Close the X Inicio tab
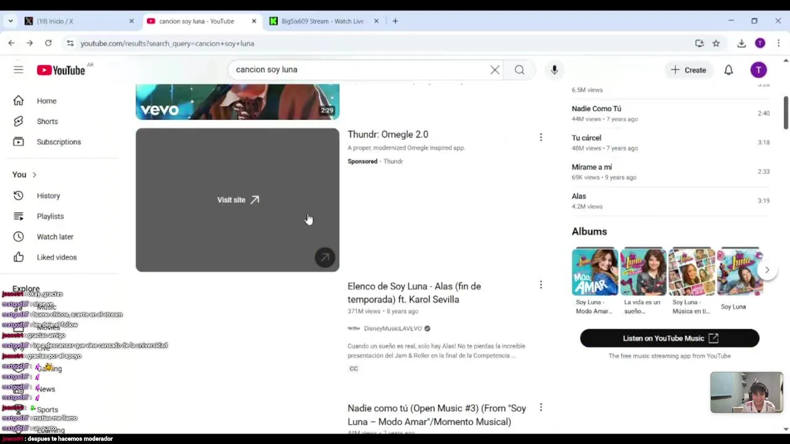 click(x=131, y=21)
